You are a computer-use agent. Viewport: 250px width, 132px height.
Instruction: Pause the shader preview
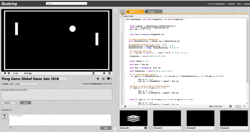click(x=9, y=73)
